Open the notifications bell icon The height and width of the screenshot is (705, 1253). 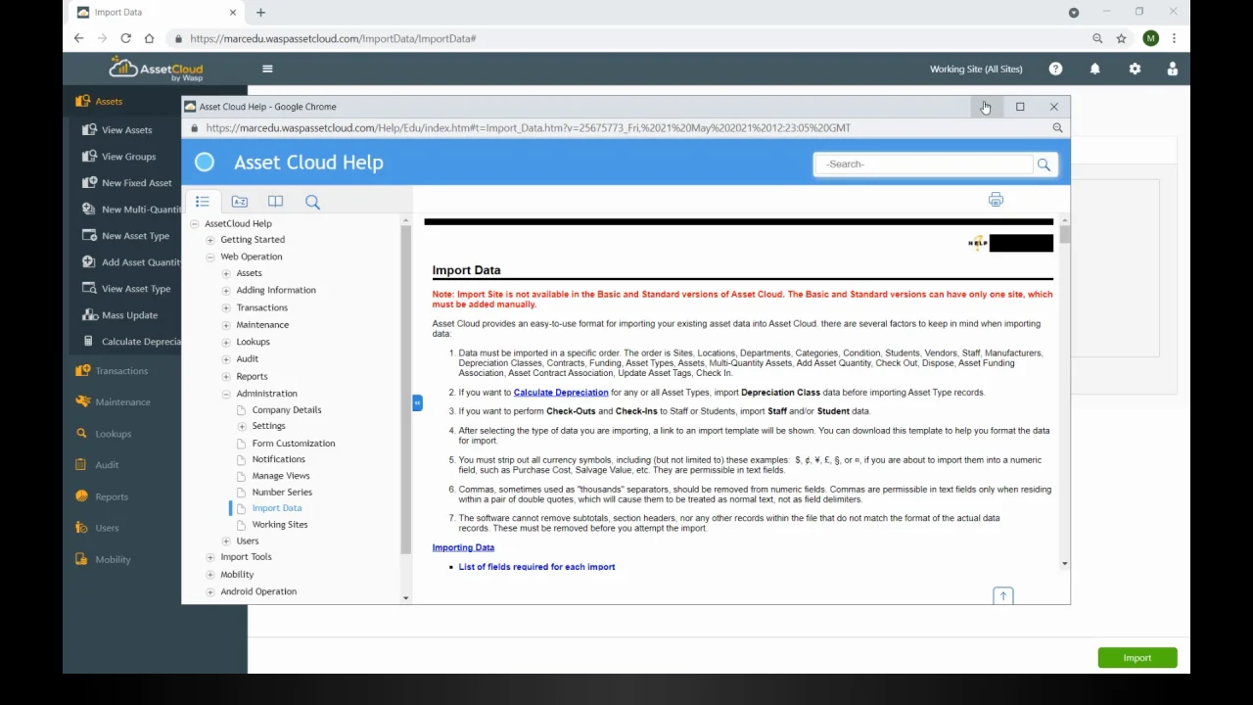(x=1094, y=69)
